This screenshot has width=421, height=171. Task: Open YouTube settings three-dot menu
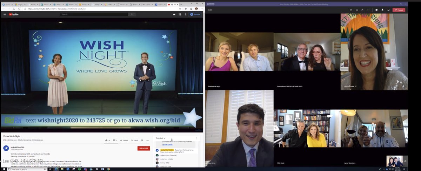click(x=185, y=14)
